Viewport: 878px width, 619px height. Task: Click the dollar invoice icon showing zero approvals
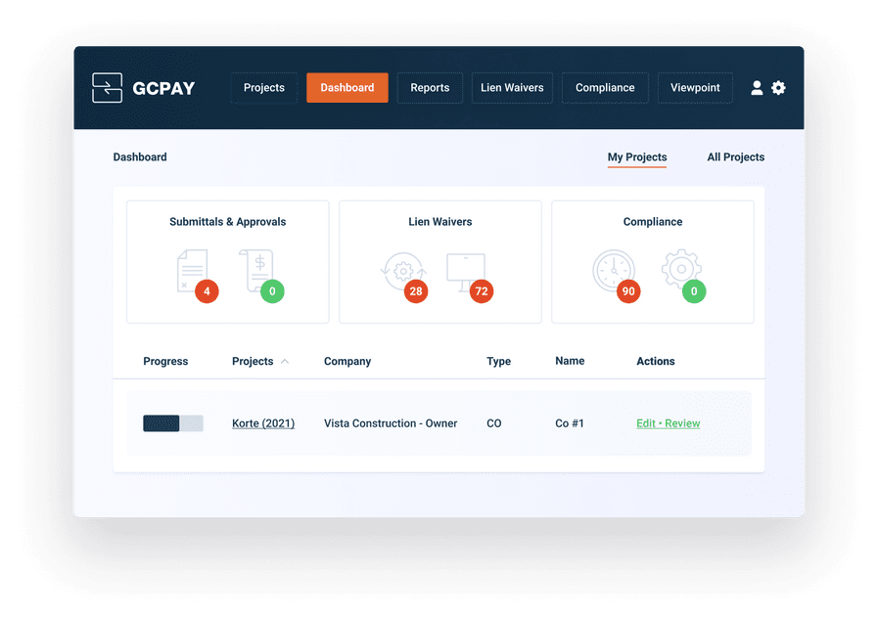tap(256, 264)
